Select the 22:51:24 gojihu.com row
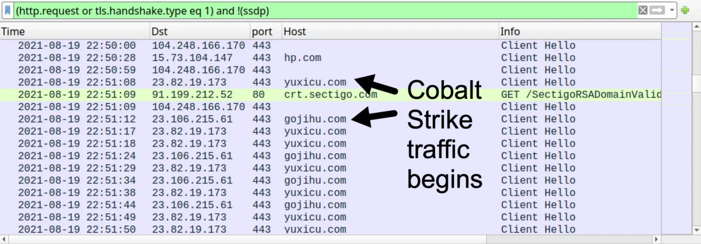The image size is (701, 244). tap(331, 156)
